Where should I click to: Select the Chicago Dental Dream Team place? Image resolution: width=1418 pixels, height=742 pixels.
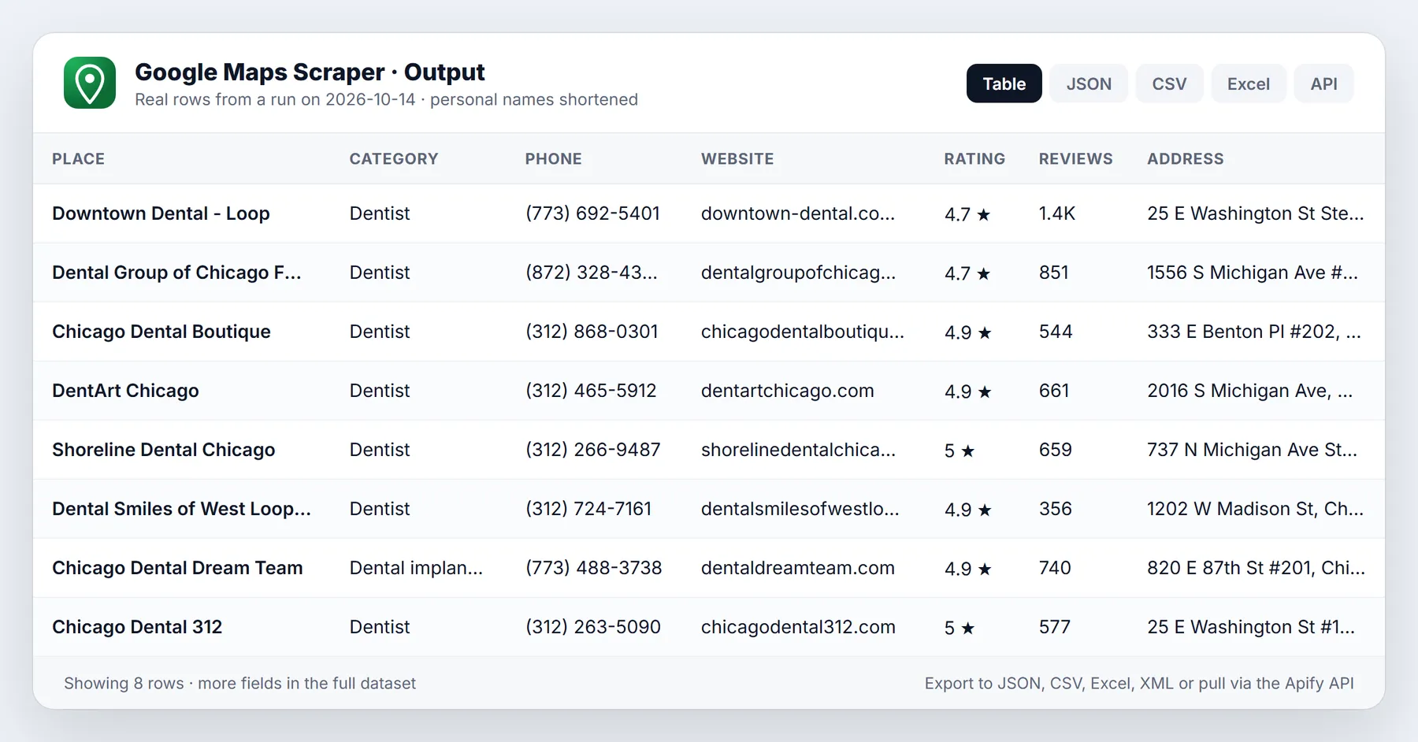(x=177, y=568)
